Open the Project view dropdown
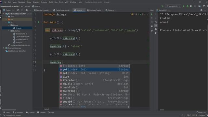Screen dimensions: 208x117 point(8,10)
